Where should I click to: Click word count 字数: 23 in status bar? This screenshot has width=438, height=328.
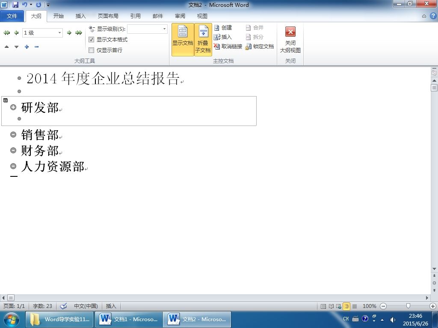42,306
